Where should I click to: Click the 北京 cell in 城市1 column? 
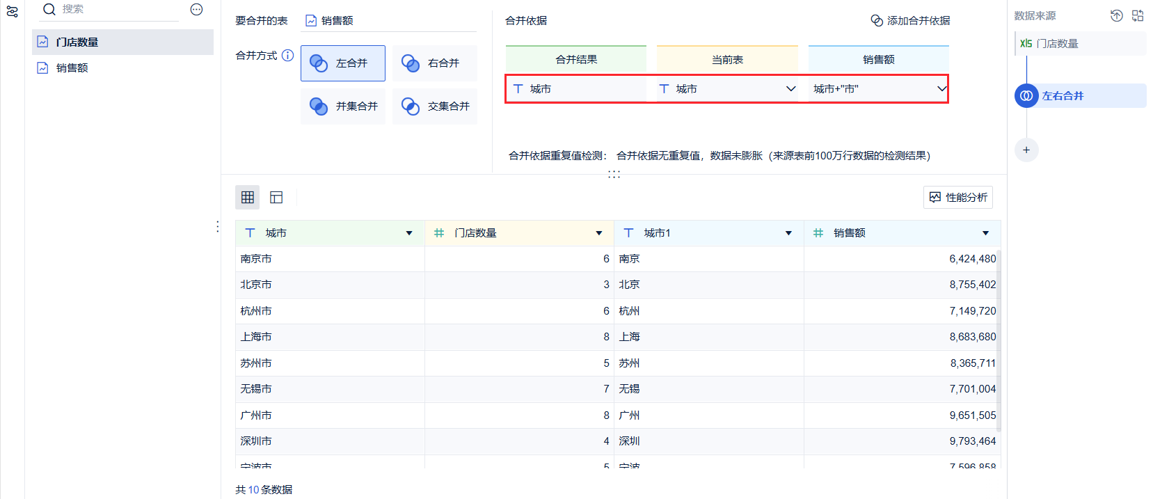click(x=709, y=285)
